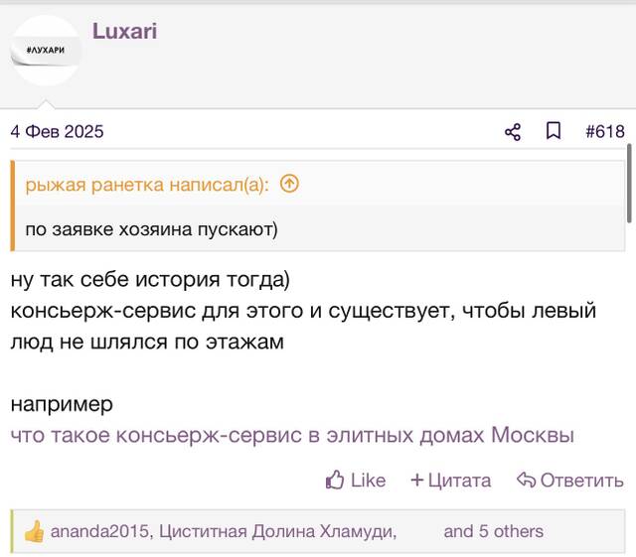Click the scrollbar at the right edge
The height and width of the screenshot is (557, 636).
629,183
